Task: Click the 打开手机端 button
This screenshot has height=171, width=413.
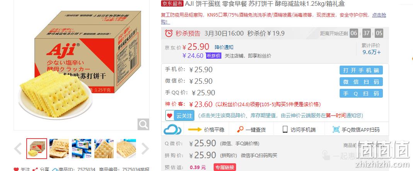Action: point(361,70)
